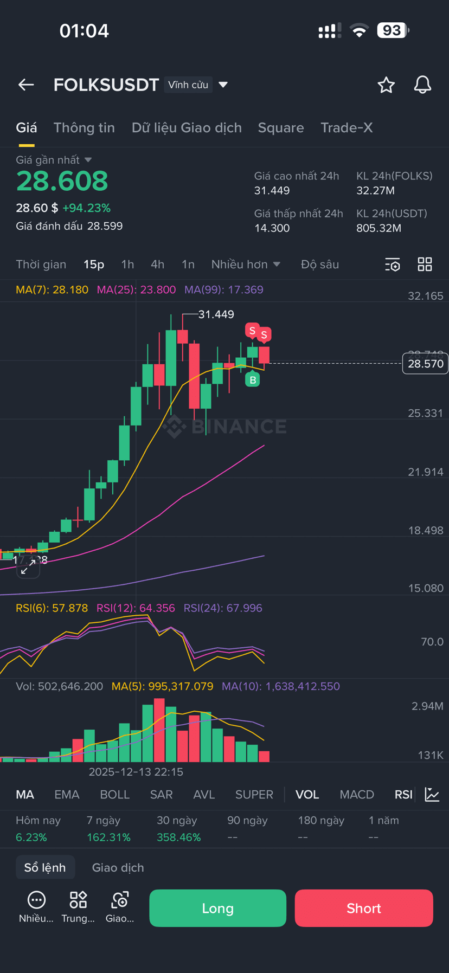Tap 30 ngày 358.46% performance
The height and width of the screenshot is (973, 449).
tap(179, 829)
